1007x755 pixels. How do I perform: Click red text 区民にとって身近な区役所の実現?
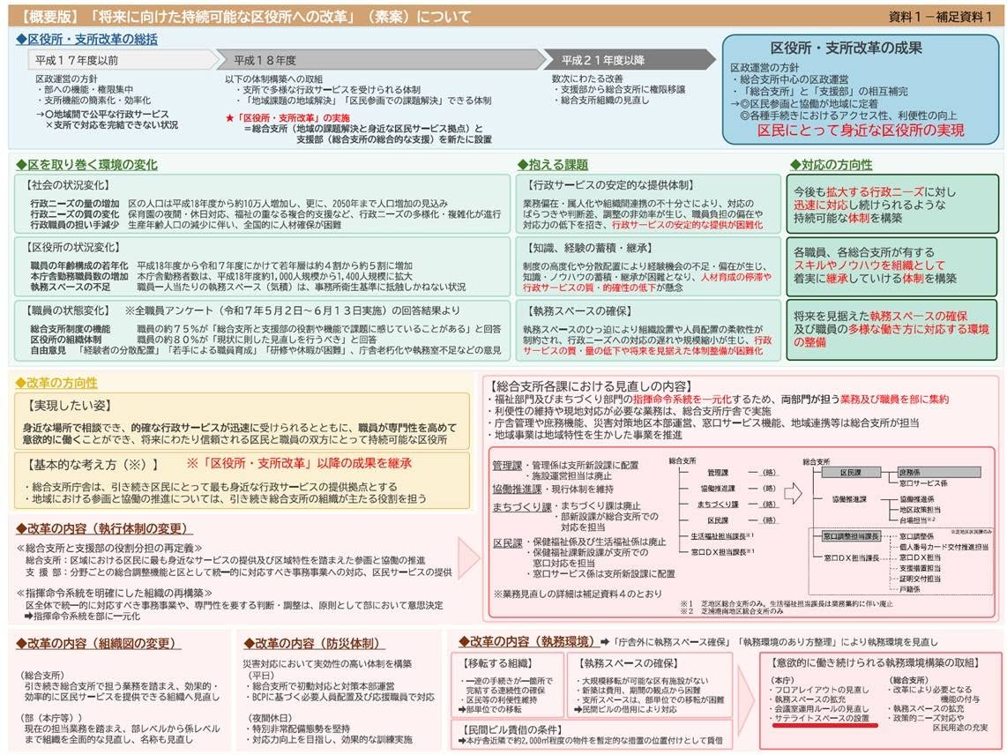click(861, 131)
